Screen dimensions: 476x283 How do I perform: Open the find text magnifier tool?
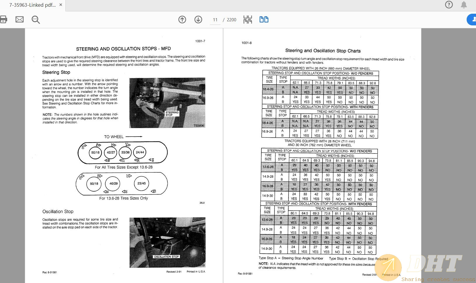(x=36, y=20)
